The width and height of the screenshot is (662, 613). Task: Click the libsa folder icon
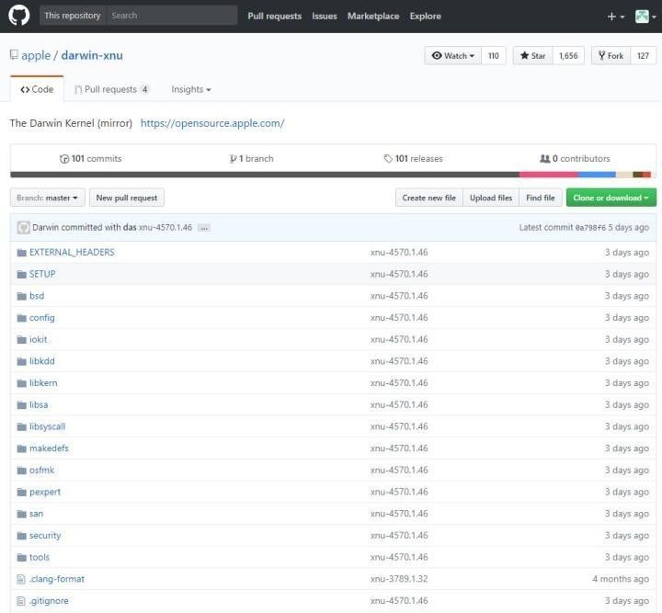21,405
